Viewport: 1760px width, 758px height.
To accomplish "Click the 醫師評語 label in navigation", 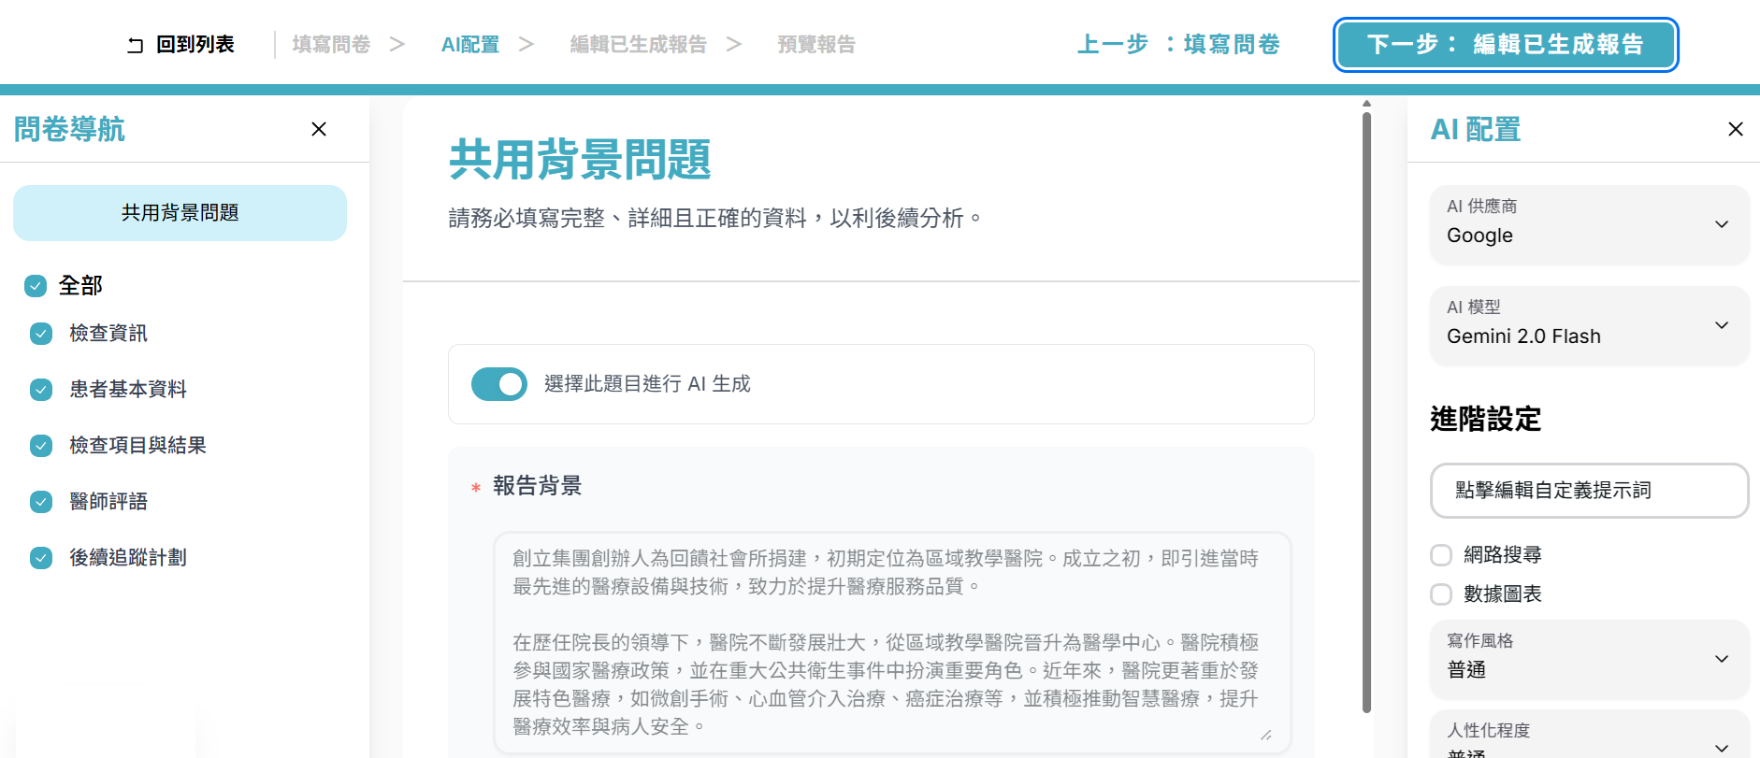I will click(x=108, y=502).
